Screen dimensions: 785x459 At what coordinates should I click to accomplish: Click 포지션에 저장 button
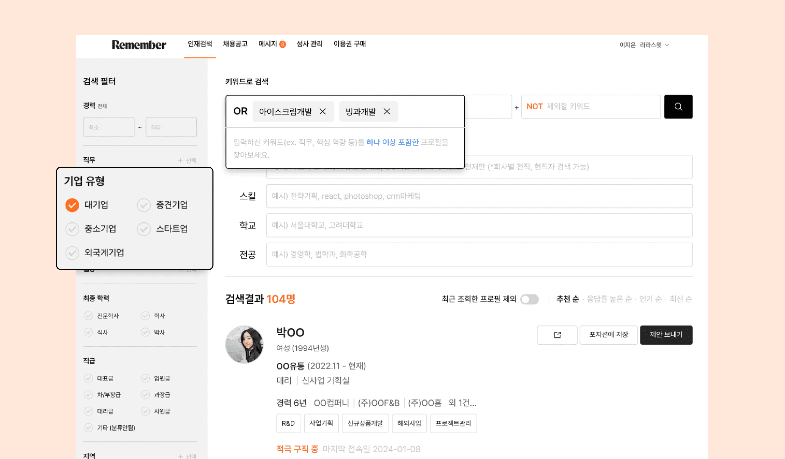coord(608,335)
